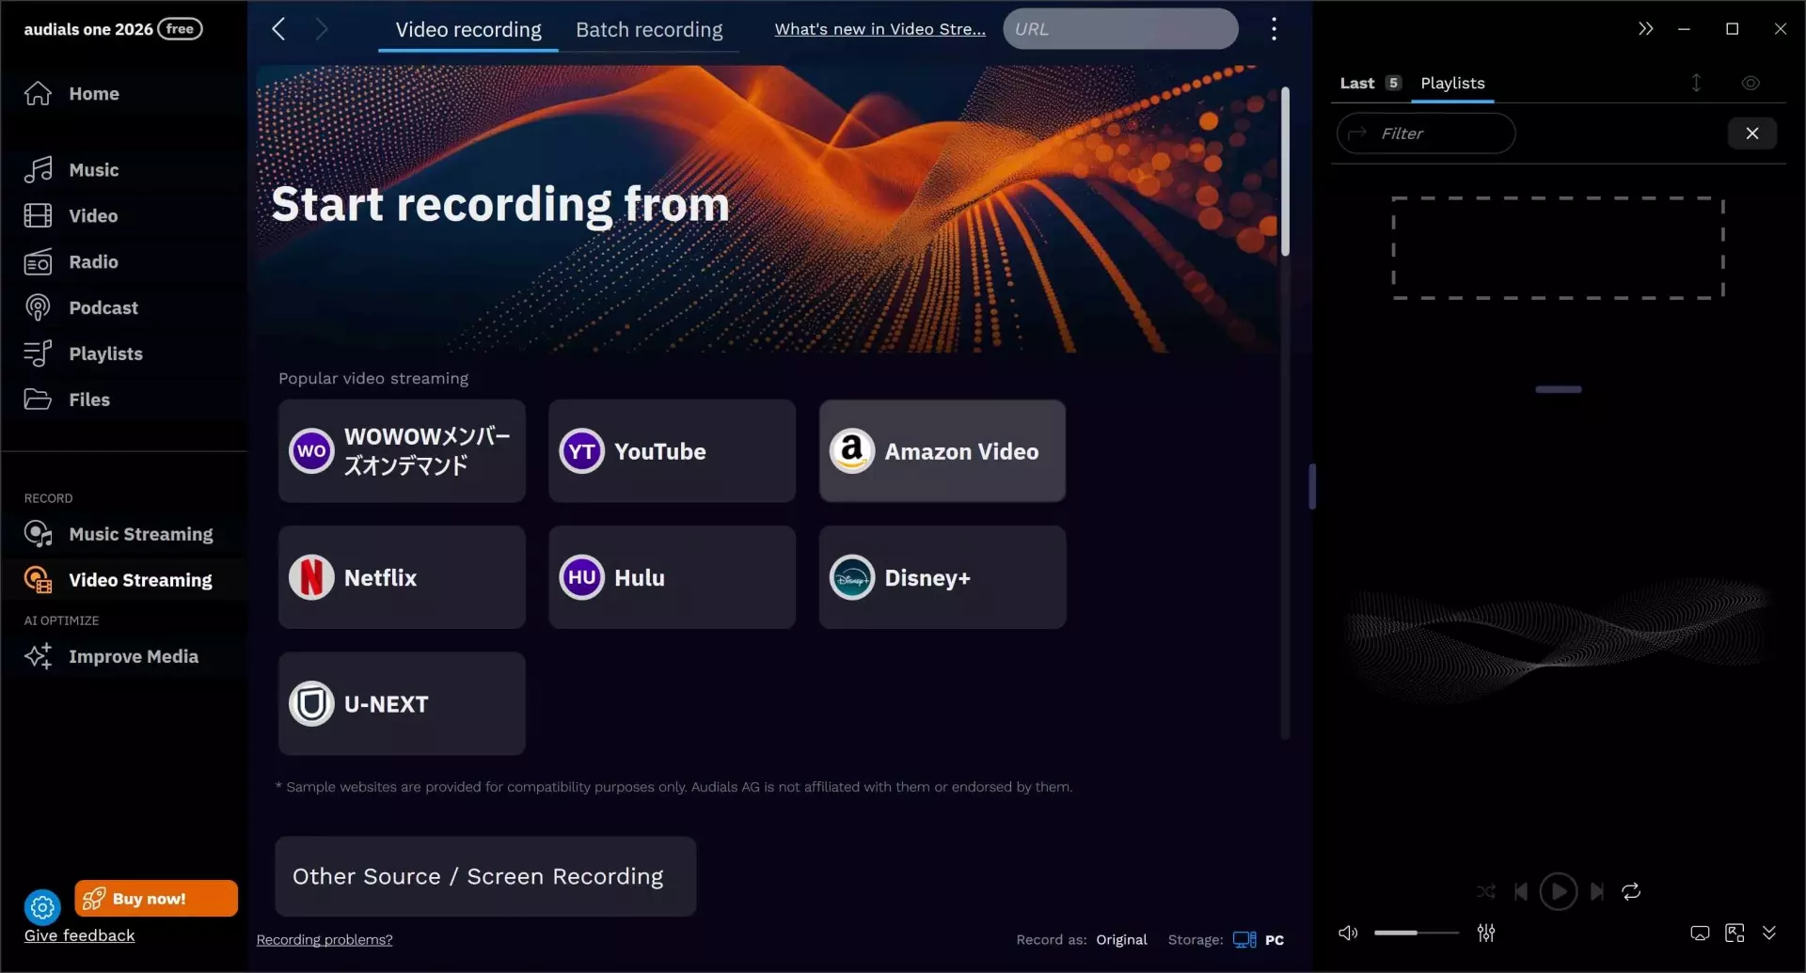
Task: Click the Buy now! button
Action: click(156, 899)
